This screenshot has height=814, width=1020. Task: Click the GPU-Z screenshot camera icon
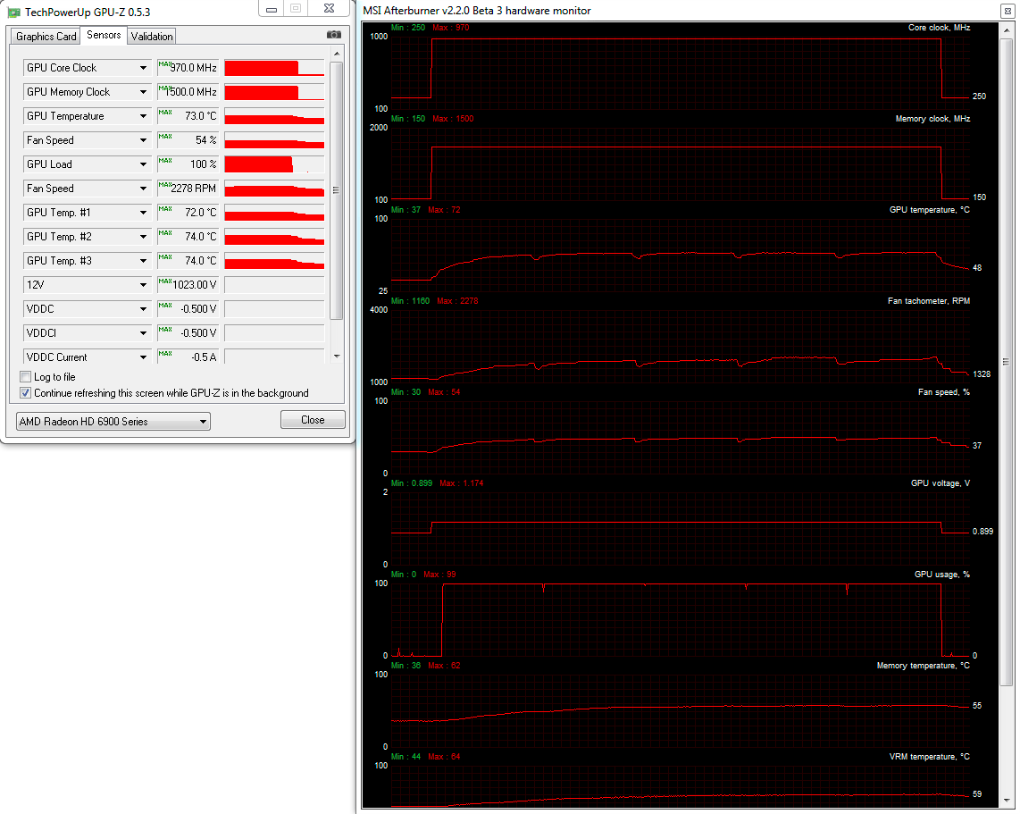334,35
